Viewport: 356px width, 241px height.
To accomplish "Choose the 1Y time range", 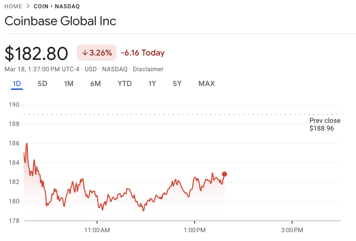I will point(152,84).
